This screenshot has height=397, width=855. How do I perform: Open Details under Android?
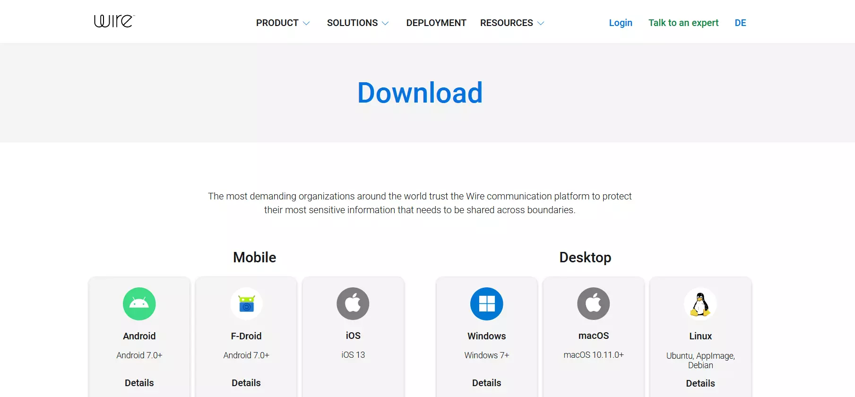(139, 383)
